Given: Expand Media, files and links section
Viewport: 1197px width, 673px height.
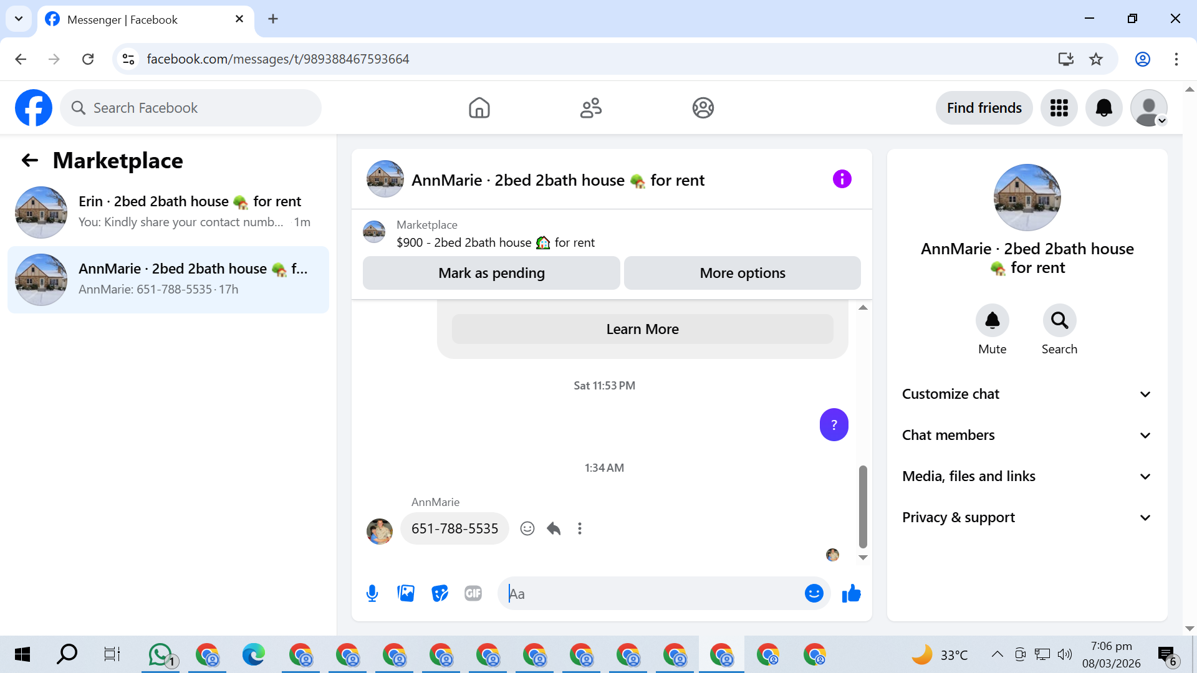Looking at the screenshot, I should click(x=1026, y=476).
